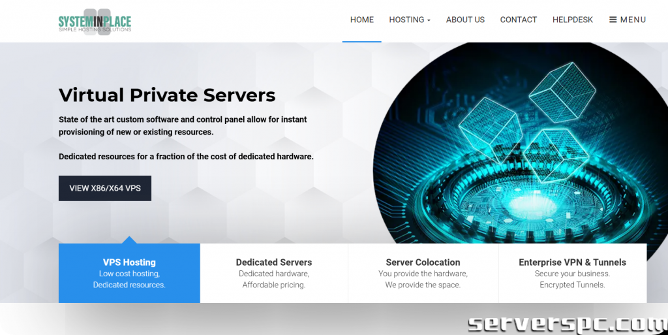Click the serverspc.com watermark text
The image size is (668, 335).
click(x=566, y=323)
